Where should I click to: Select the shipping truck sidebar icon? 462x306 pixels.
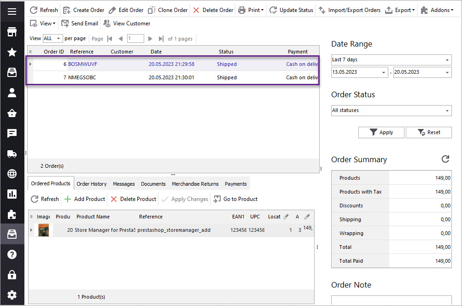pyautogui.click(x=12, y=154)
